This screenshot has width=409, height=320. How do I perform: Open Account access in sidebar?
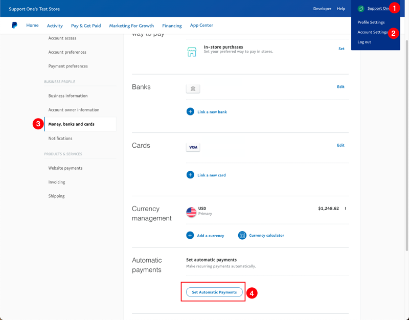point(62,38)
